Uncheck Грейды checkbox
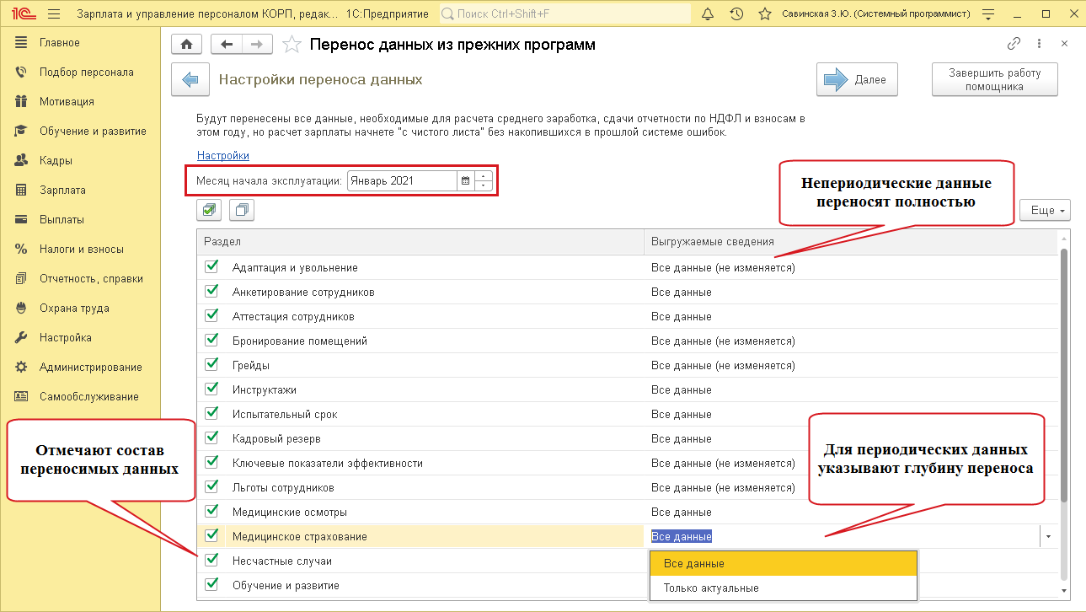1086x612 pixels. [x=212, y=365]
